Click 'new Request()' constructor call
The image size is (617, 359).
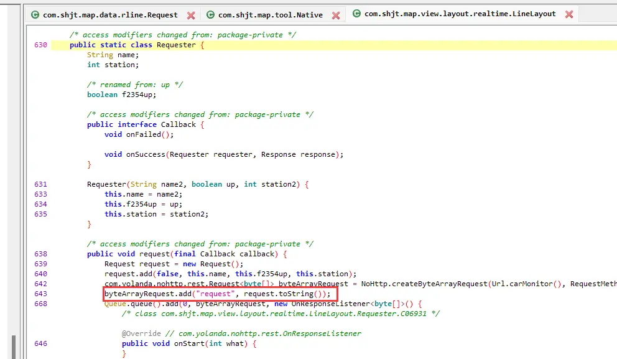point(210,264)
